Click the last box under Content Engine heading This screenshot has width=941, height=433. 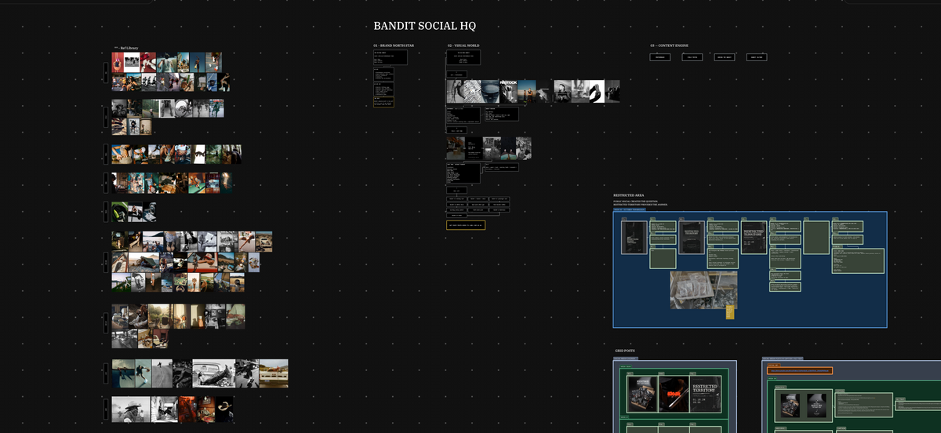(x=757, y=57)
